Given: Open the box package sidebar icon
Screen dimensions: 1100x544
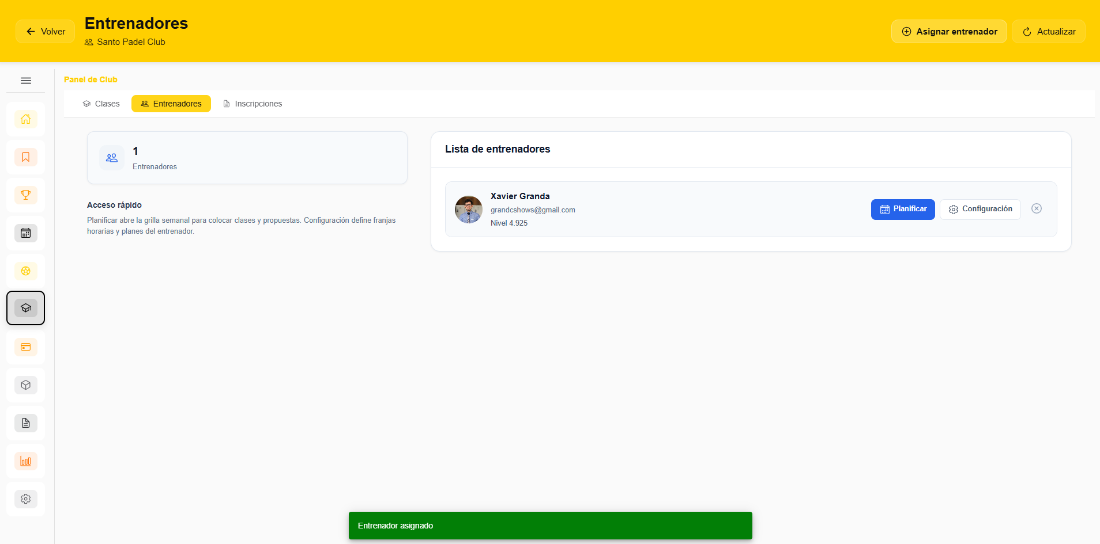Looking at the screenshot, I should [x=26, y=385].
